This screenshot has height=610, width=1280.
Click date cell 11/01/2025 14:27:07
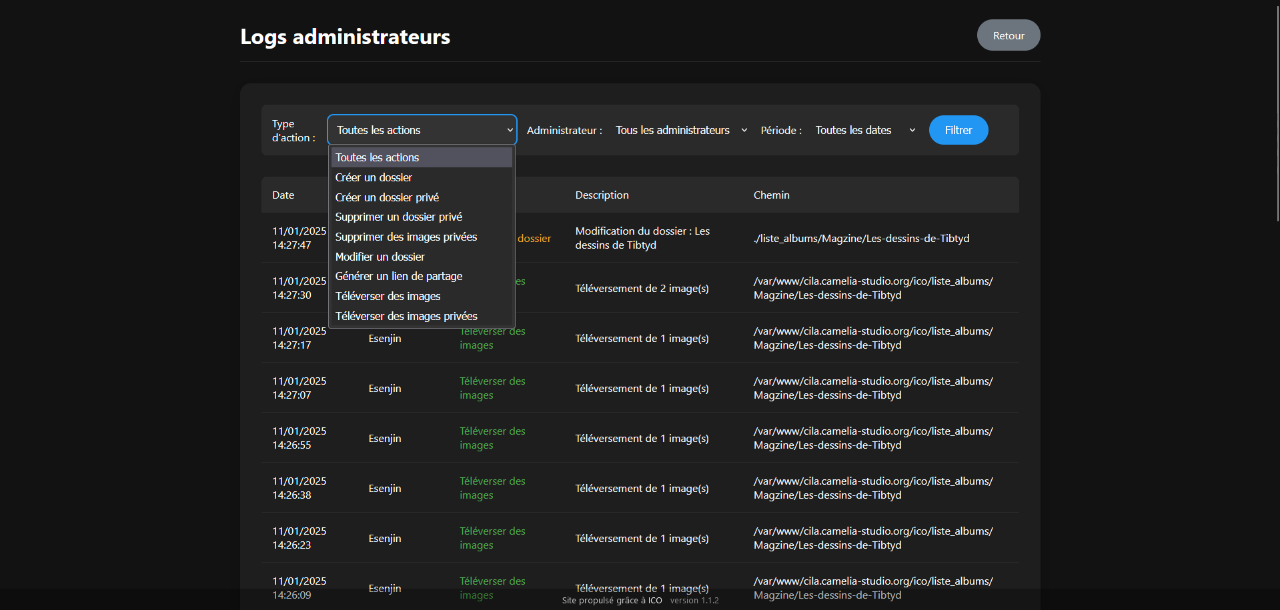click(299, 388)
